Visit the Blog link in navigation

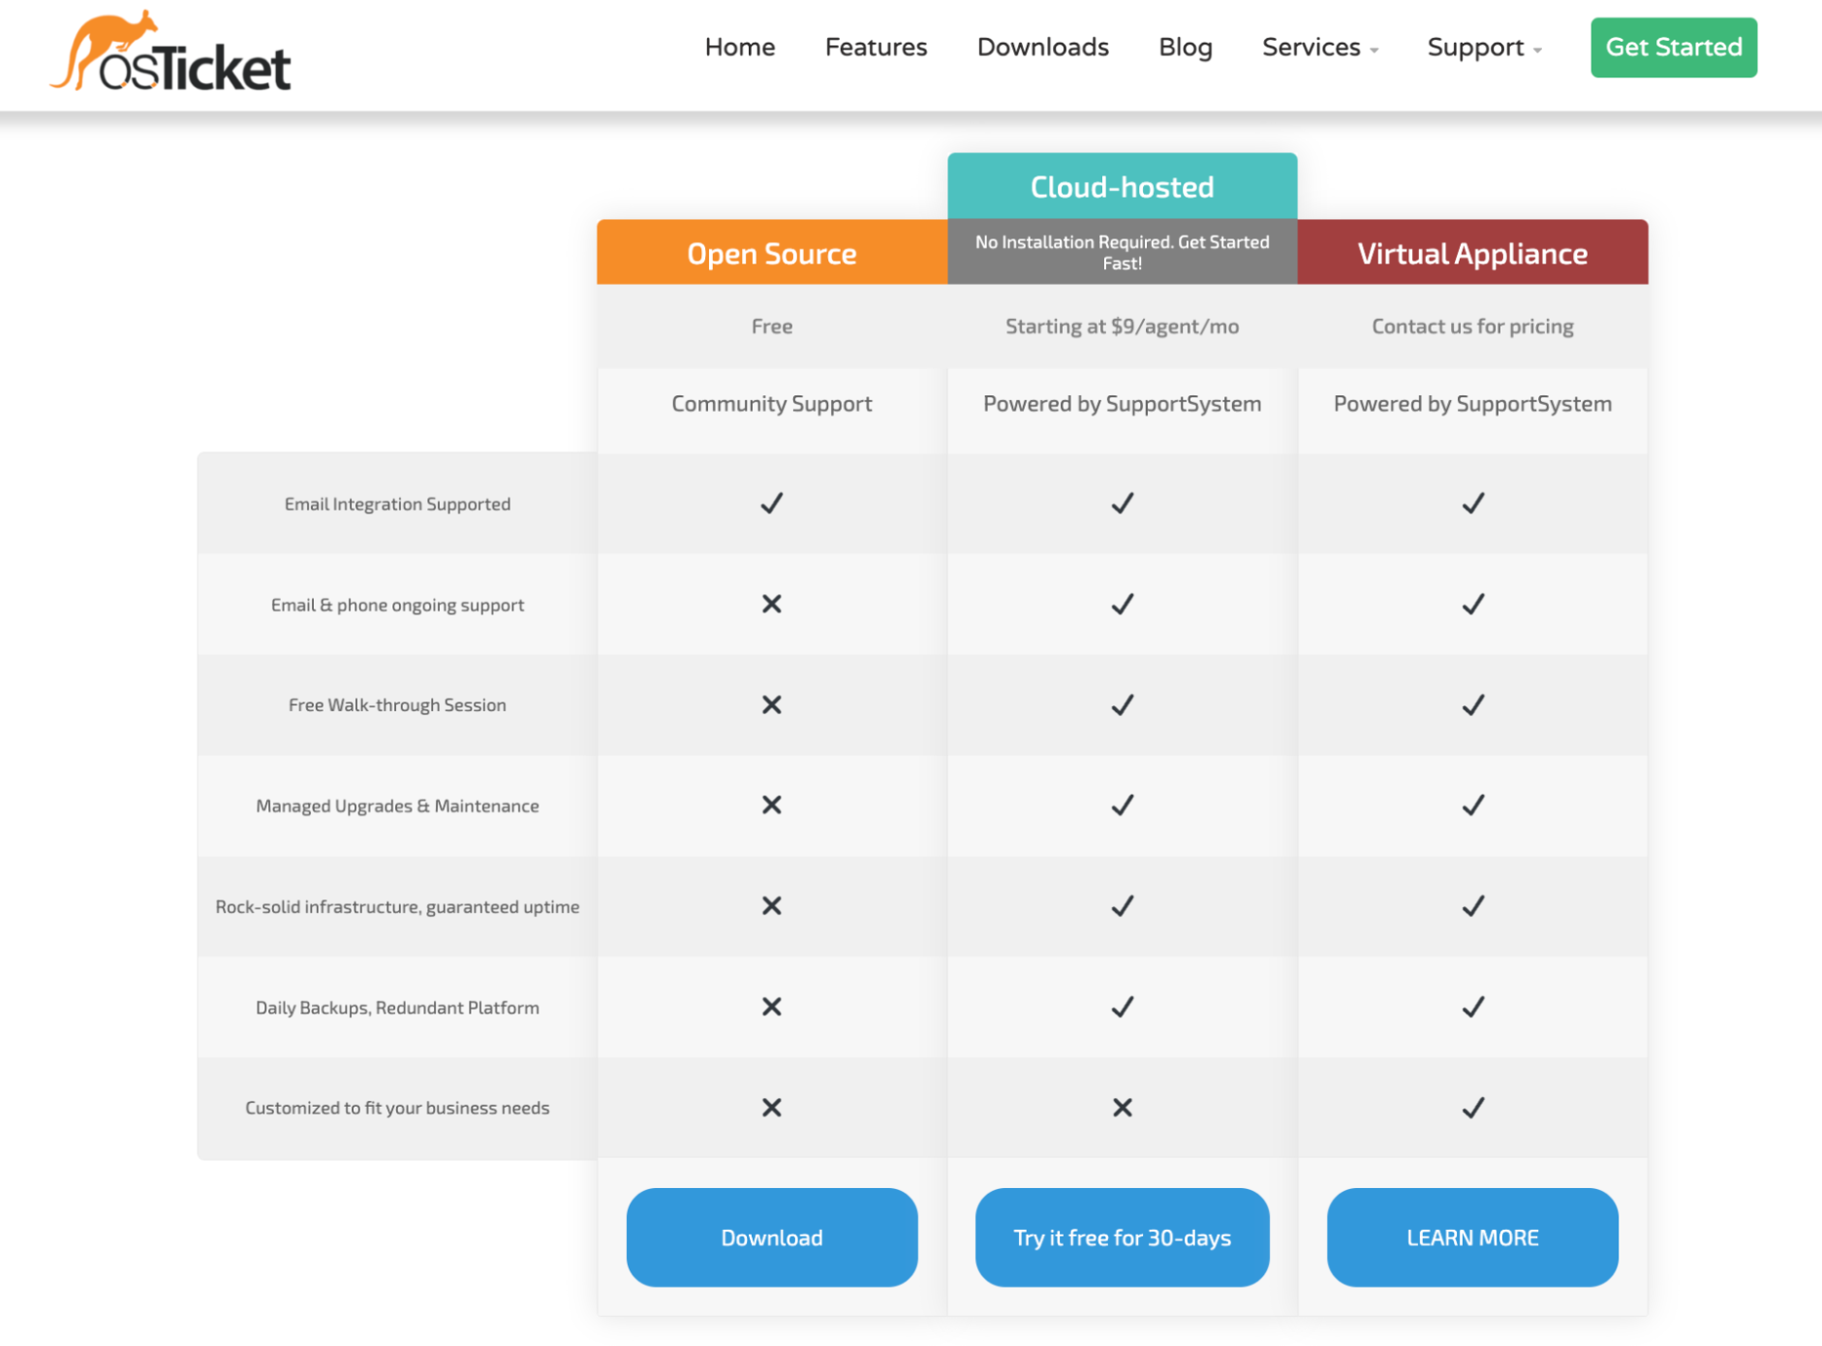click(x=1186, y=47)
